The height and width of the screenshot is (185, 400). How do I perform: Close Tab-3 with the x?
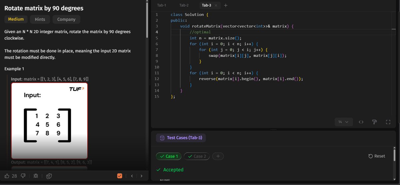[x=216, y=5]
